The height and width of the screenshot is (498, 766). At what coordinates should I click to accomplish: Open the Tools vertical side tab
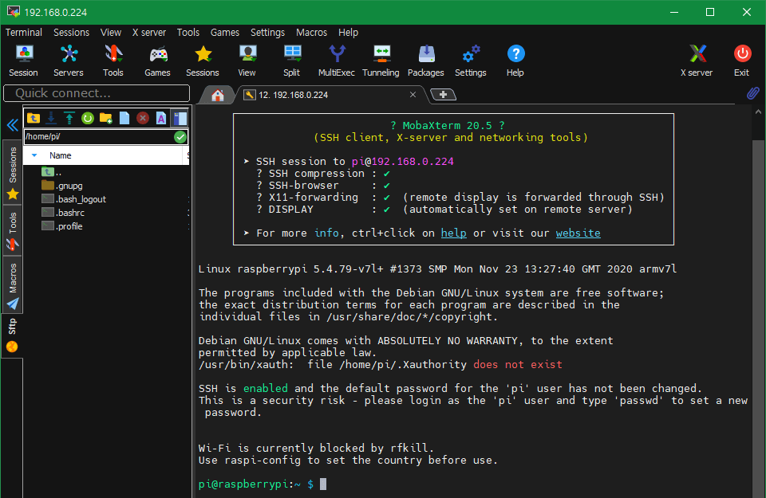tap(12, 231)
